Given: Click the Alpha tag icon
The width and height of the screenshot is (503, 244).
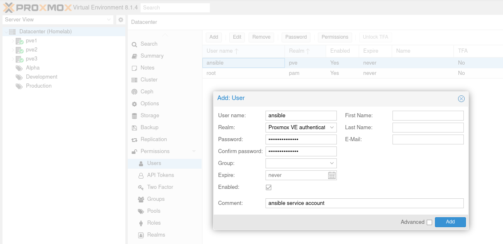Looking at the screenshot, I should pyautogui.click(x=19, y=68).
